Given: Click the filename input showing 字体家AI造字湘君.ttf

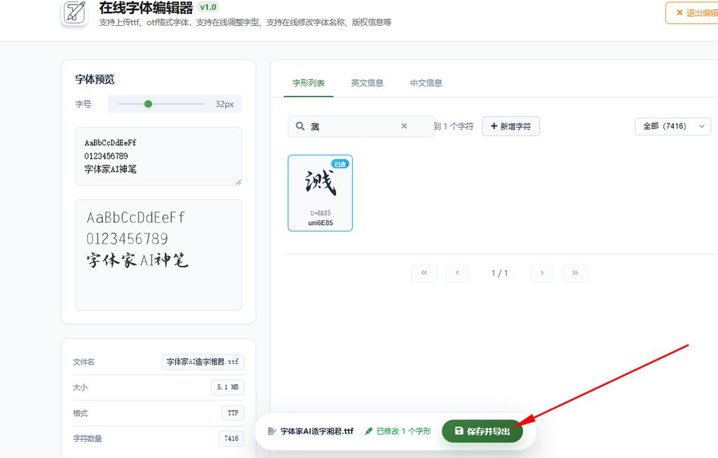Looking at the screenshot, I should tap(203, 362).
